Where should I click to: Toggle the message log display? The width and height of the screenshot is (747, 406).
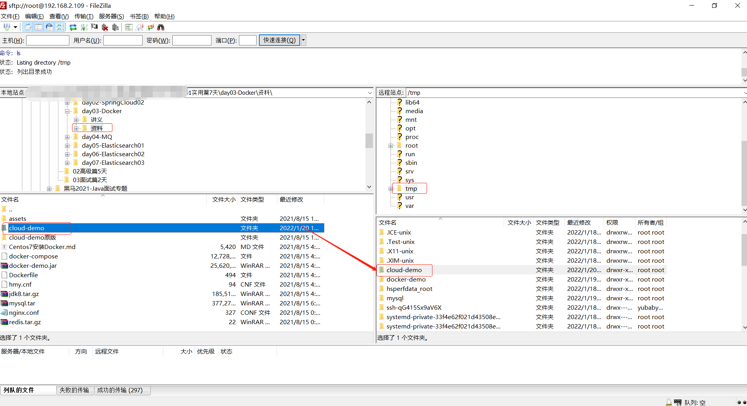(28, 27)
